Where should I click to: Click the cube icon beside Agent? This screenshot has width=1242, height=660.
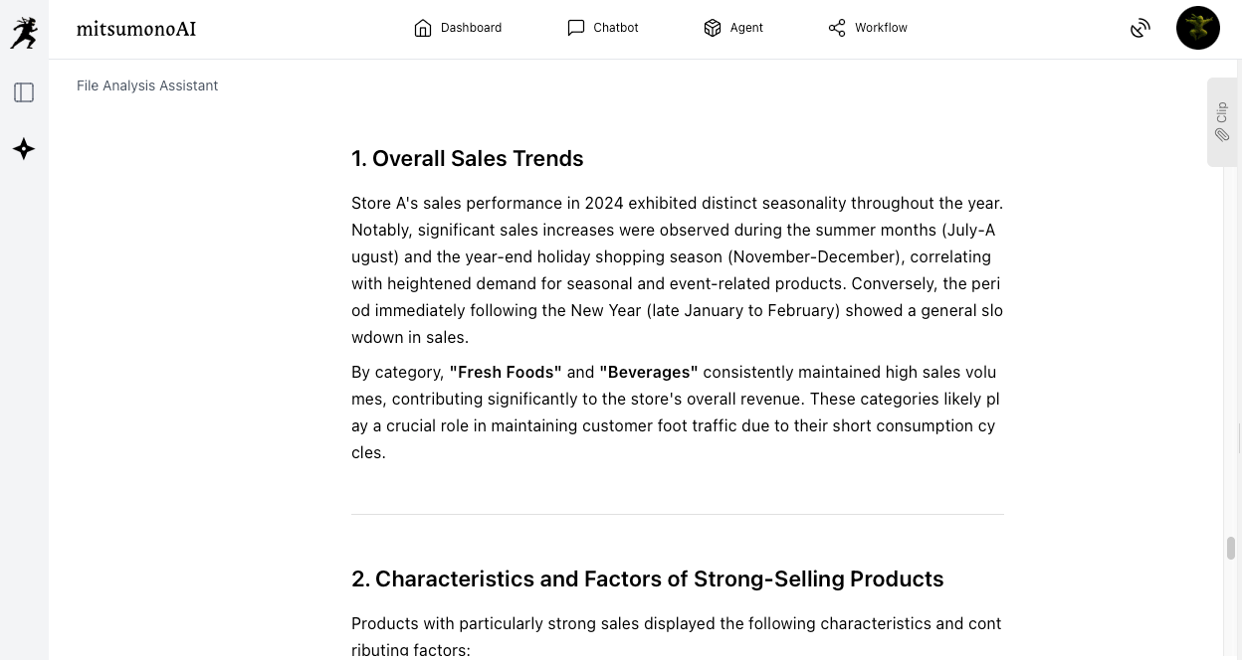tap(713, 28)
